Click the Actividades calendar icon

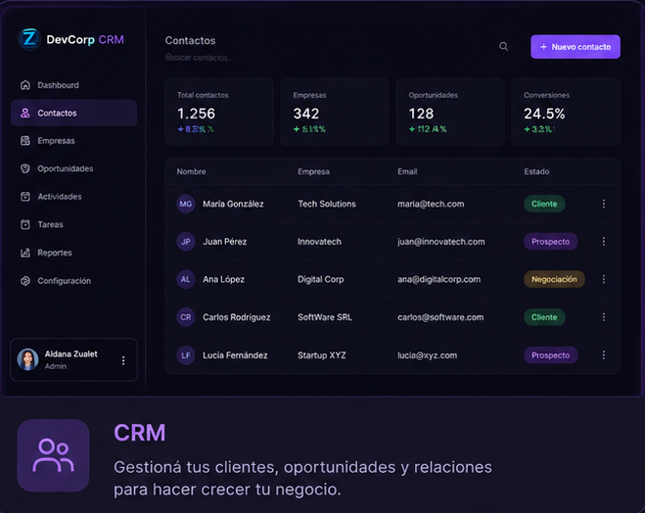(25, 197)
